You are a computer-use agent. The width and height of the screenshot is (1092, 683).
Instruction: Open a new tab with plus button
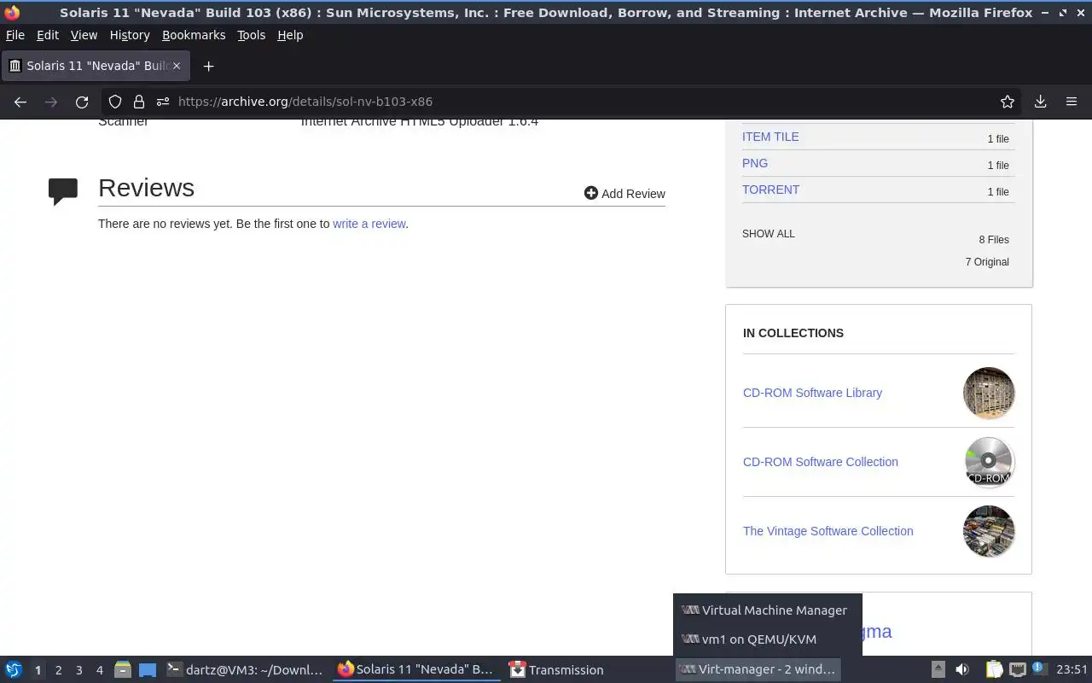click(208, 66)
